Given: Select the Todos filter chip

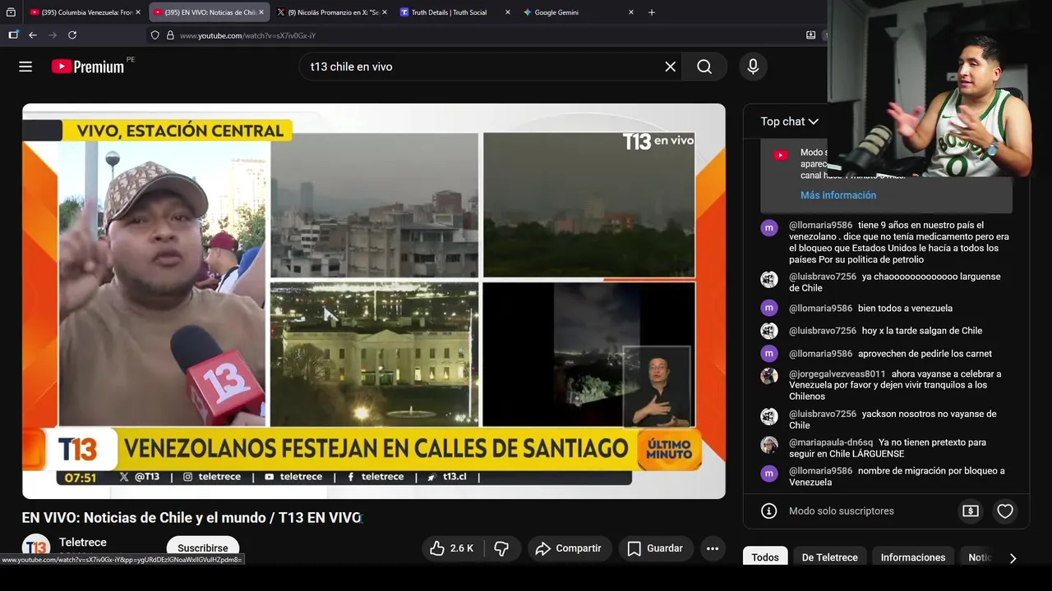Looking at the screenshot, I should click(x=765, y=557).
